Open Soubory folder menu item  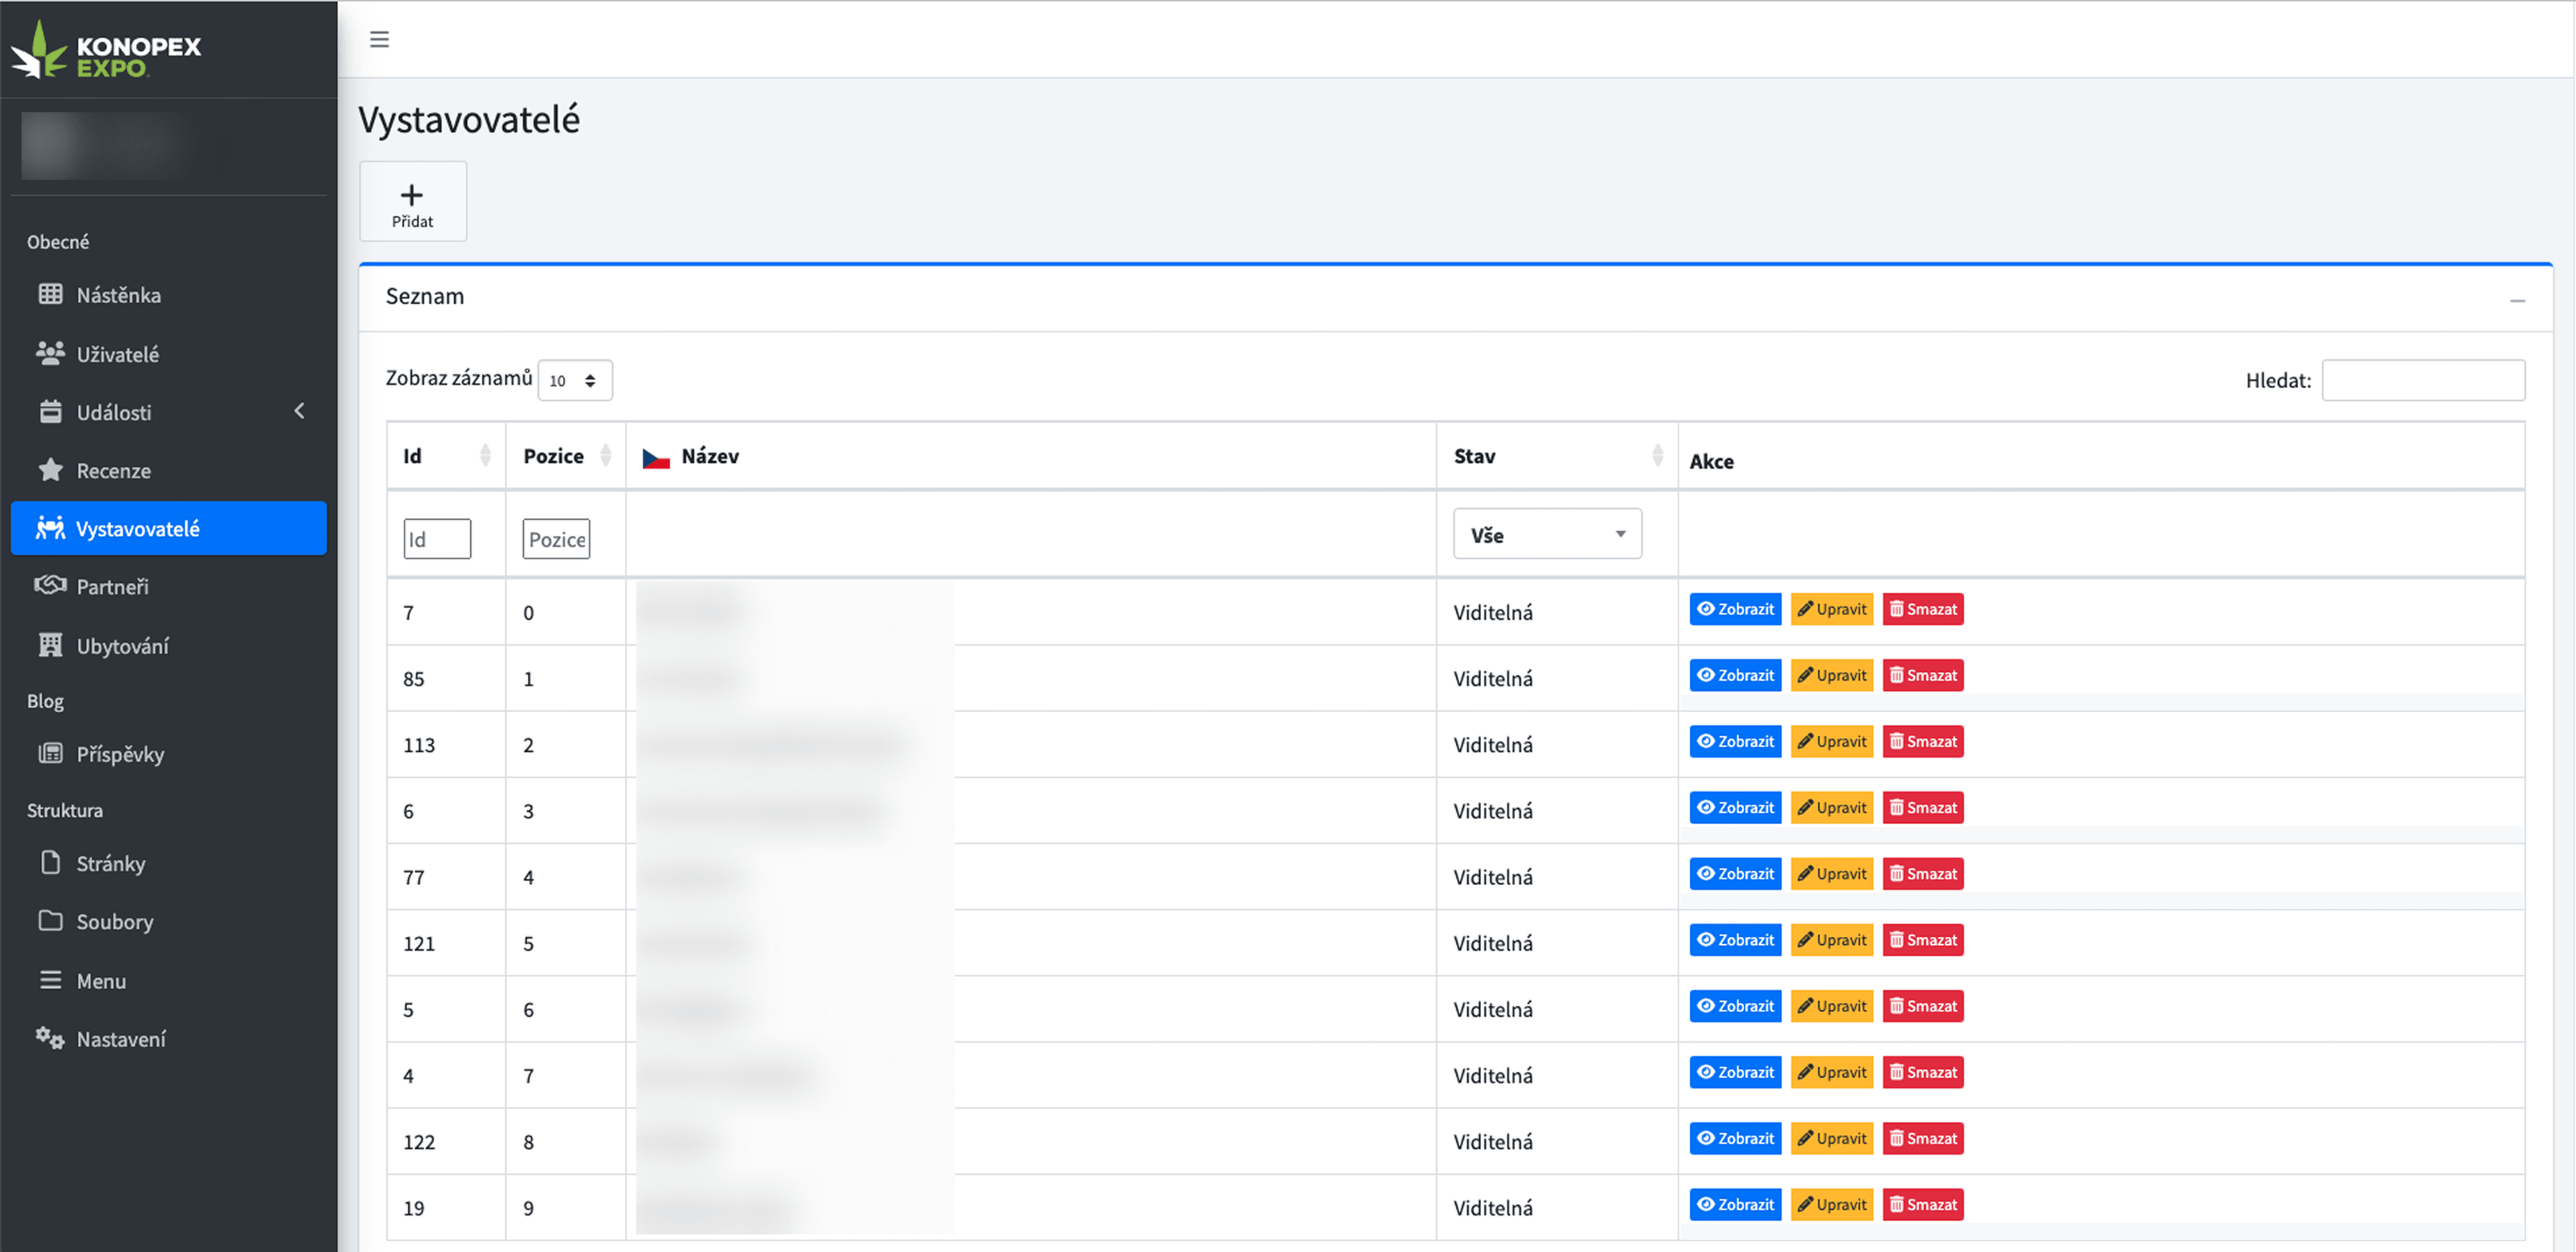(x=114, y=921)
